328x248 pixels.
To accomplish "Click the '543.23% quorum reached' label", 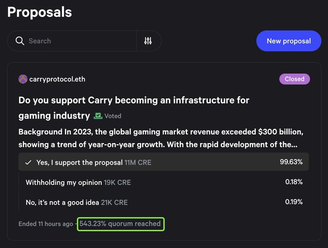I will [x=120, y=223].
